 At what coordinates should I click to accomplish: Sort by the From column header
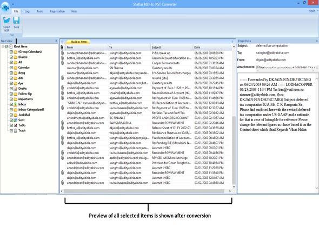click(x=87, y=48)
